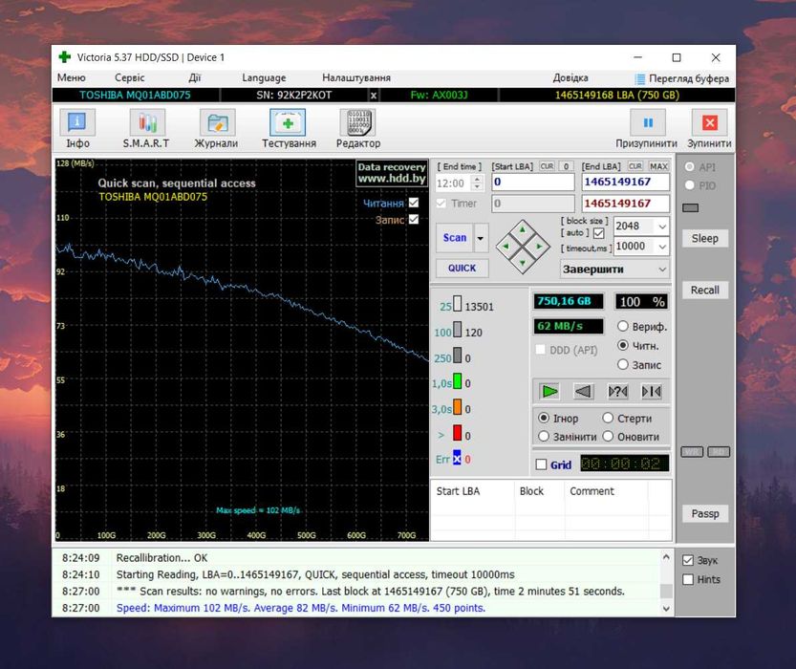Enable the Hints checkbox
This screenshot has width=796, height=669.
tap(688, 580)
